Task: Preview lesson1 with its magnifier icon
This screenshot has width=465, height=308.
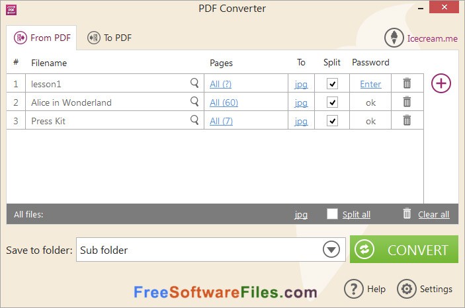Action: pyautogui.click(x=194, y=83)
